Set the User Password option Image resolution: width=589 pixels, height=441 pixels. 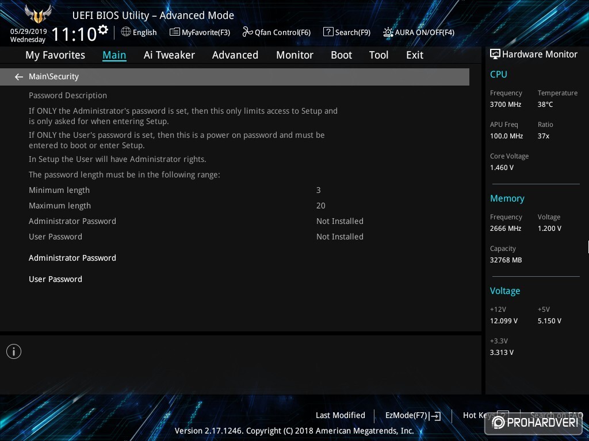pyautogui.click(x=56, y=279)
